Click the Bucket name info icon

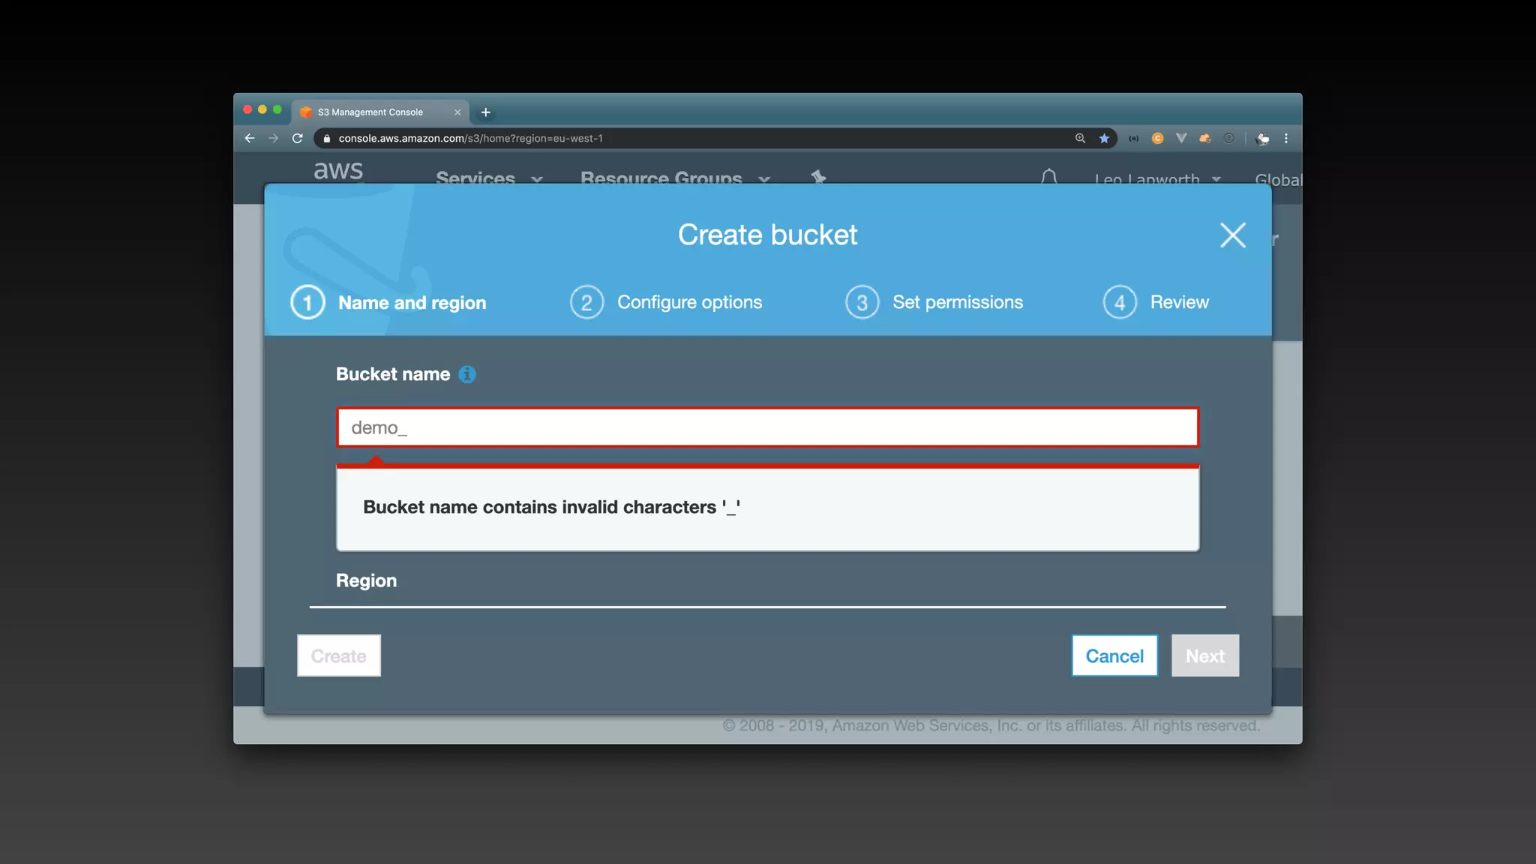467,374
